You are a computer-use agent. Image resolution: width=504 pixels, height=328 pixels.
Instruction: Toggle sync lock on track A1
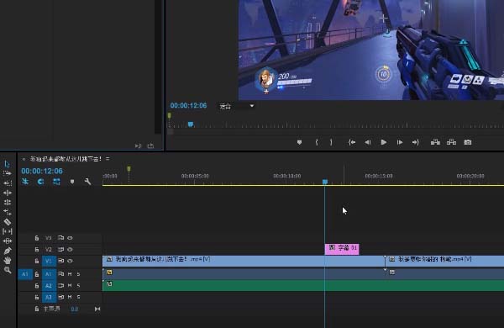point(60,274)
